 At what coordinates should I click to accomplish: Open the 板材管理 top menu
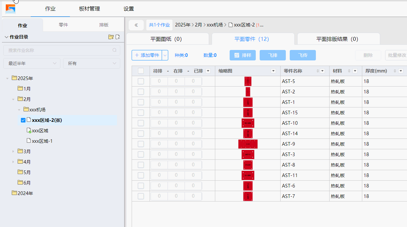click(x=90, y=9)
